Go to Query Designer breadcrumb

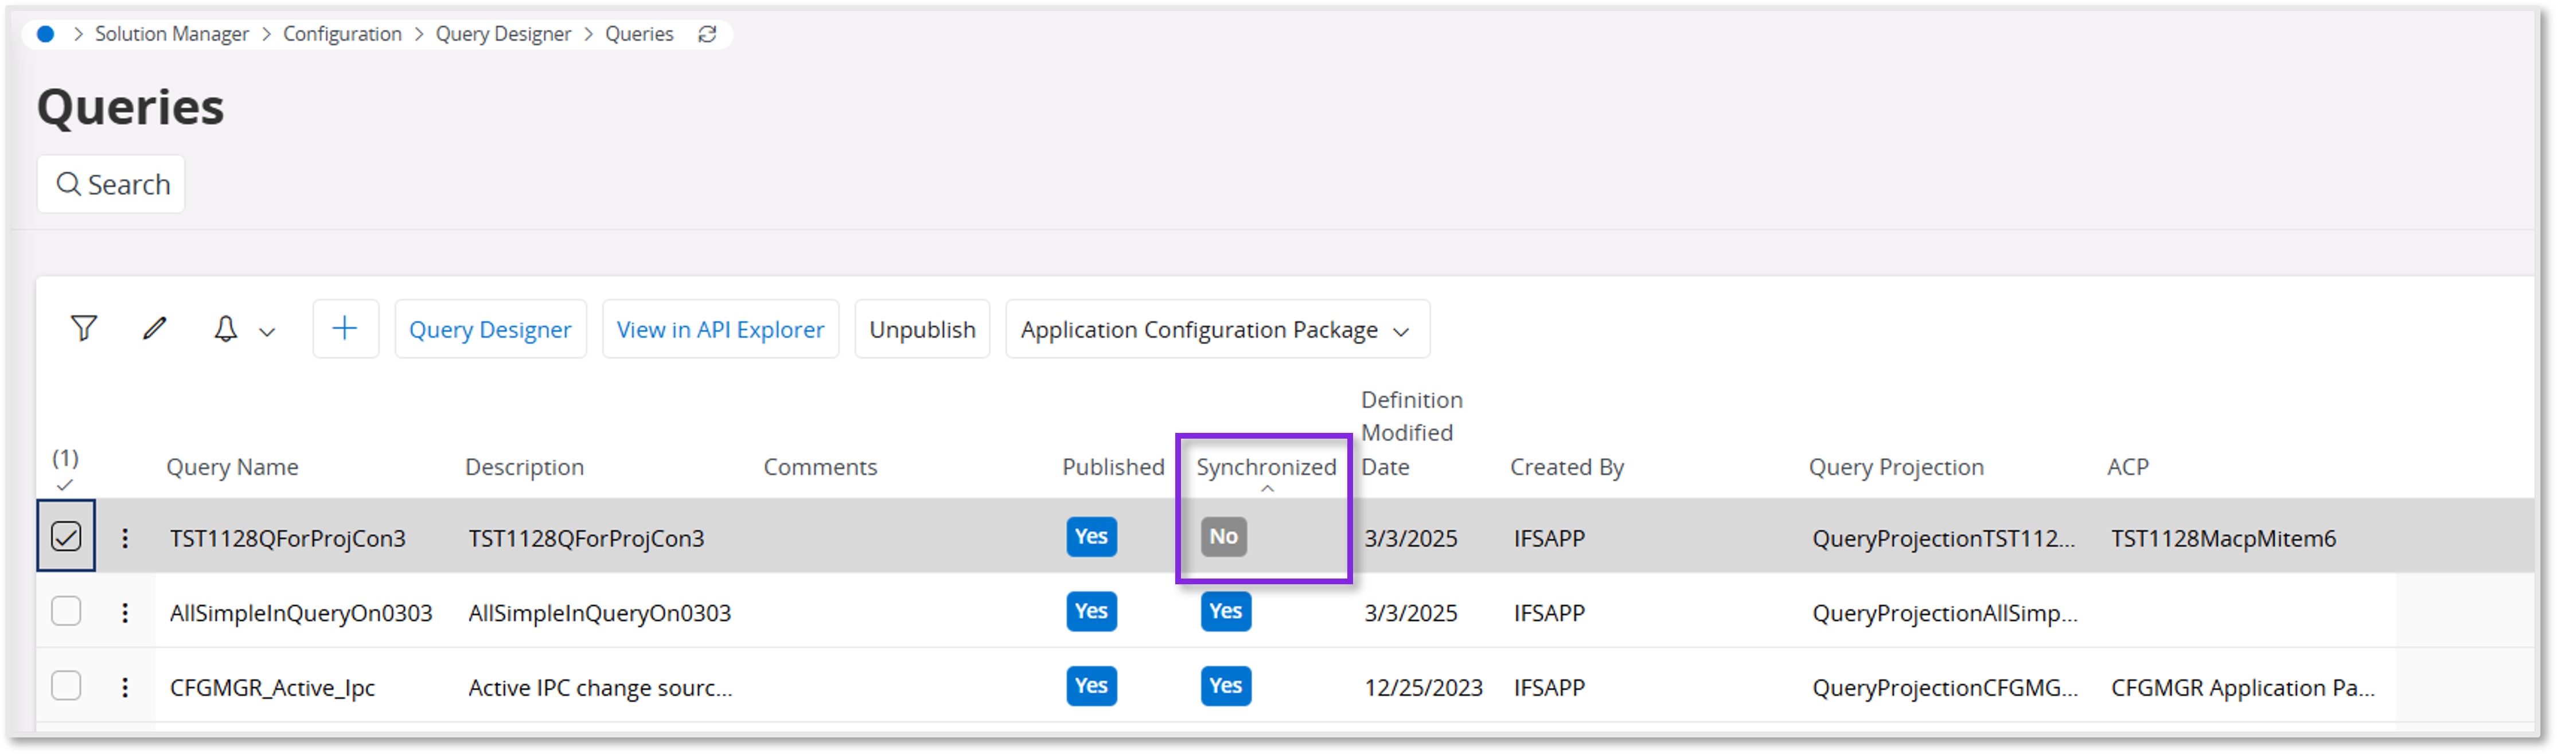pos(502,35)
